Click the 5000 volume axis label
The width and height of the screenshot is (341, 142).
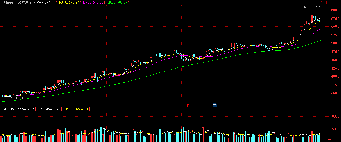pyautogui.click(x=336, y=129)
